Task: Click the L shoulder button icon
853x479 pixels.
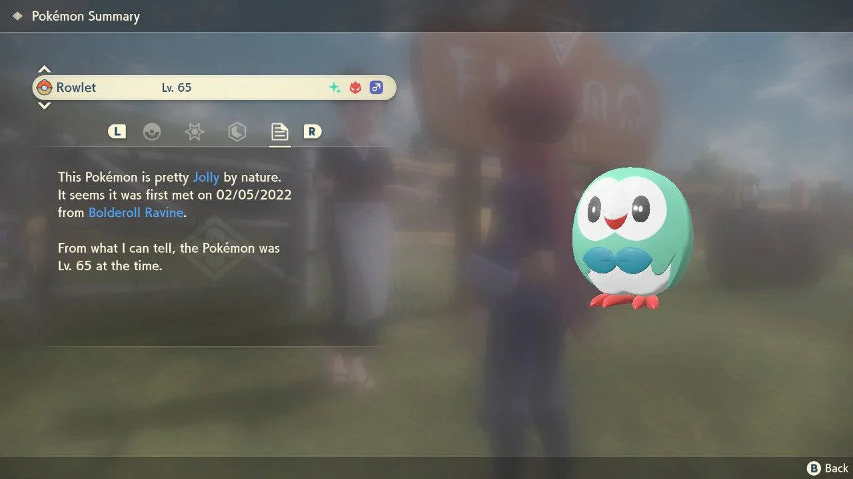Action: 117,132
